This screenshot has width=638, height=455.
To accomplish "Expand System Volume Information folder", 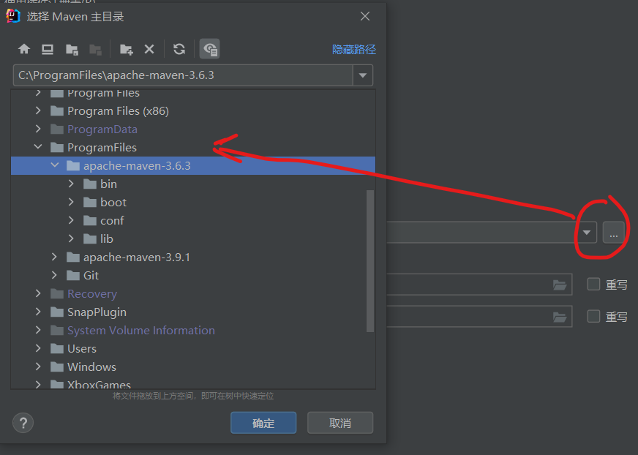I will click(x=38, y=330).
